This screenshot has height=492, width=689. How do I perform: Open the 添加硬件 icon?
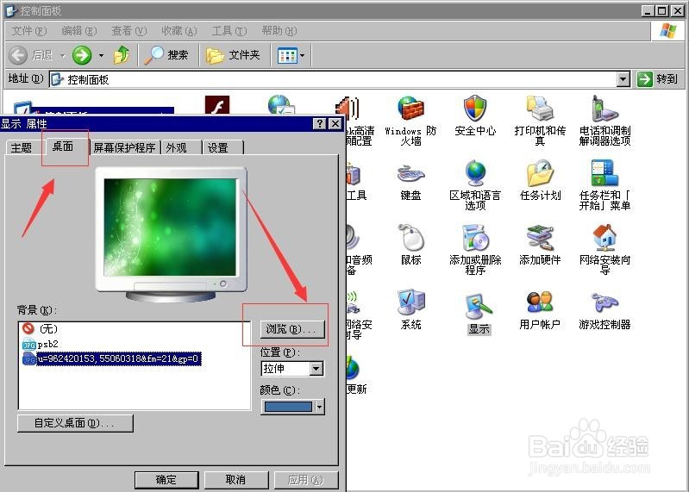540,238
